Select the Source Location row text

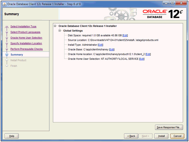pyautogui.click(x=113, y=40)
